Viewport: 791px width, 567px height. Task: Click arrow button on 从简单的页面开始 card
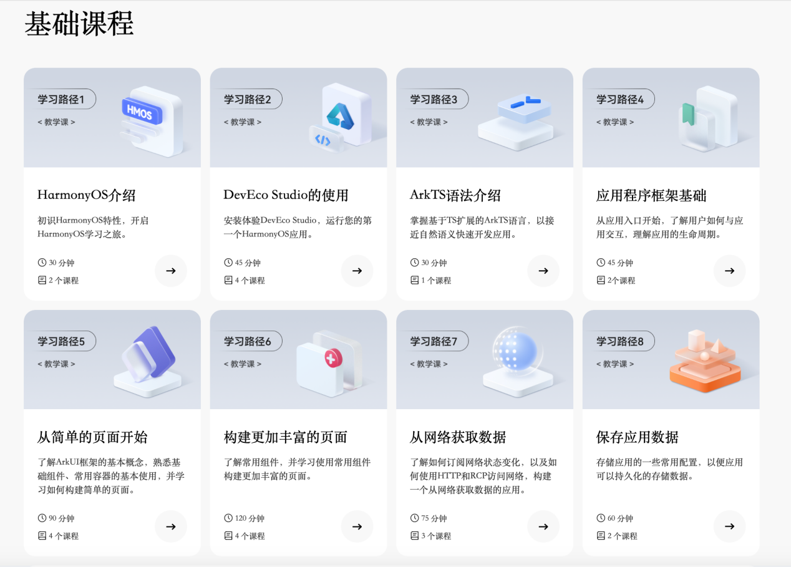point(170,526)
